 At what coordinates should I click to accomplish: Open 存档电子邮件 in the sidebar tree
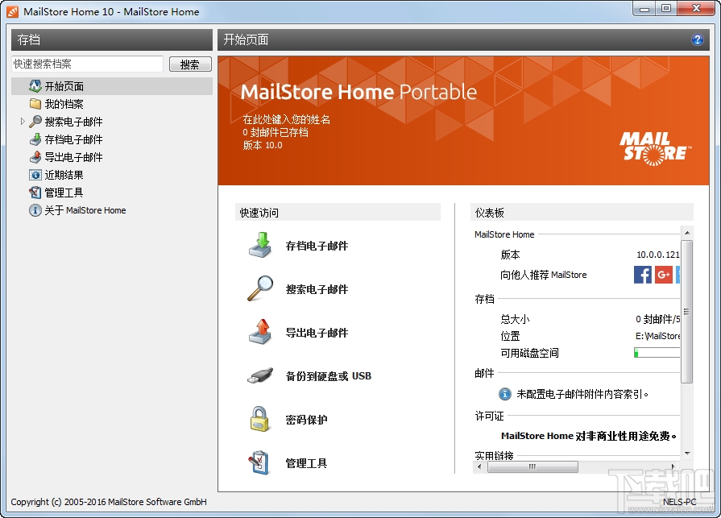(x=73, y=139)
